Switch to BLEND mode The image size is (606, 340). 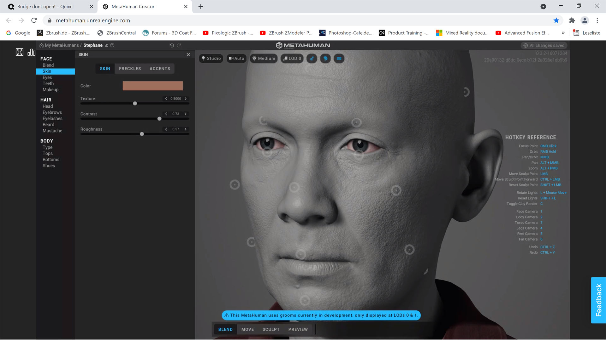click(x=225, y=329)
